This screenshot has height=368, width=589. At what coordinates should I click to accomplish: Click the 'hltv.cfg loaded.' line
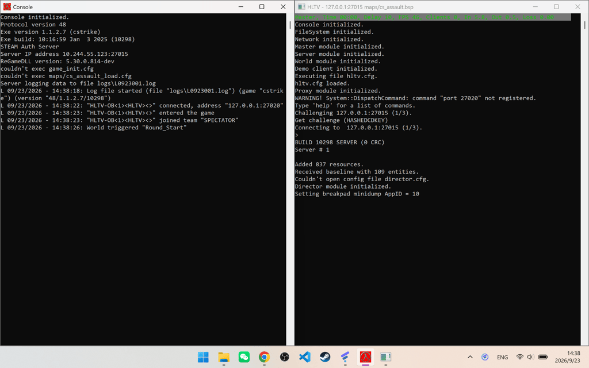pyautogui.click(x=322, y=83)
